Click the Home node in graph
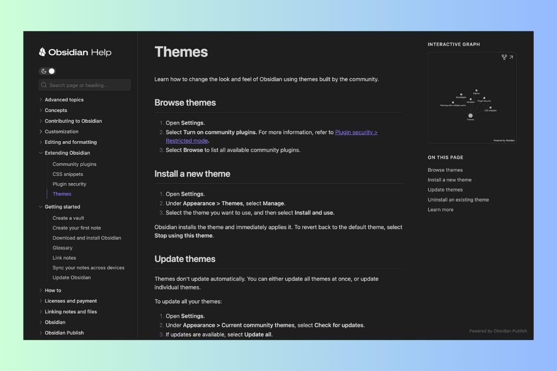The image size is (557, 371). click(x=476, y=90)
